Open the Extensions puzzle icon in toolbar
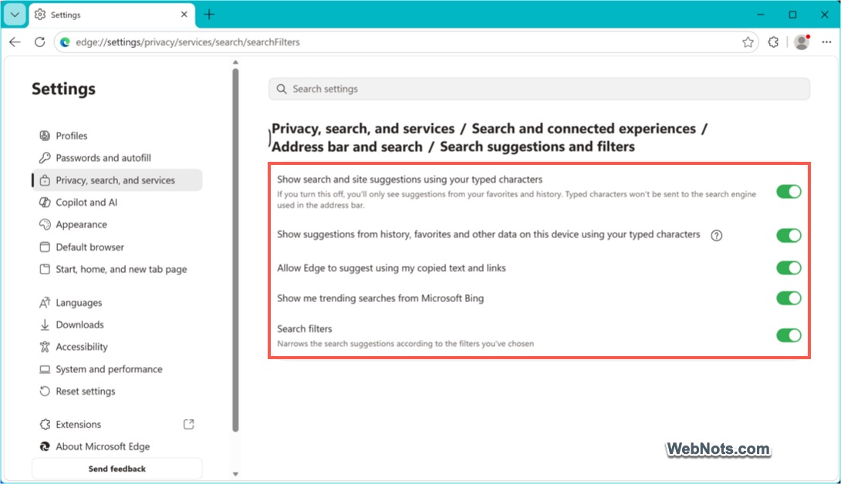Viewport: 841px width, 484px height. pyautogui.click(x=773, y=42)
